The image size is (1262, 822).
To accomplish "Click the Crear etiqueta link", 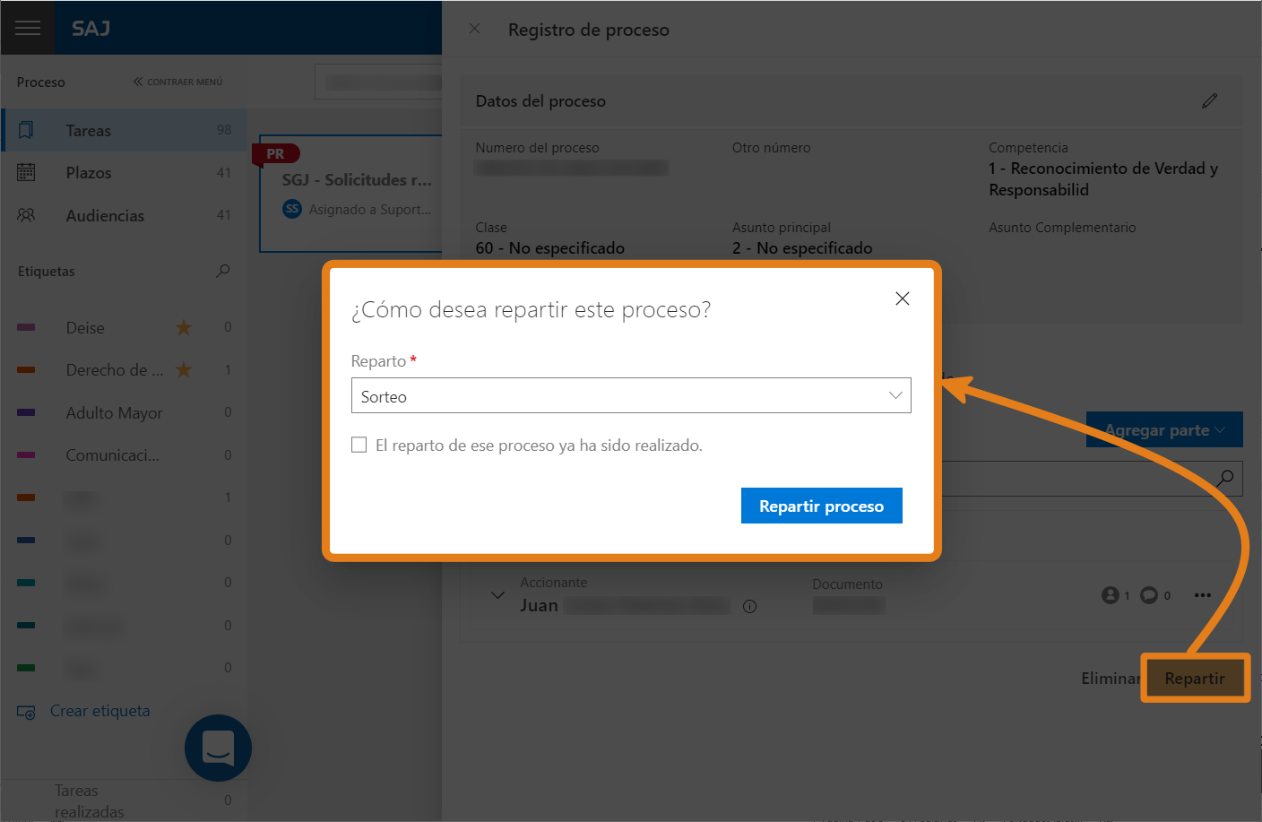I will click(100, 711).
